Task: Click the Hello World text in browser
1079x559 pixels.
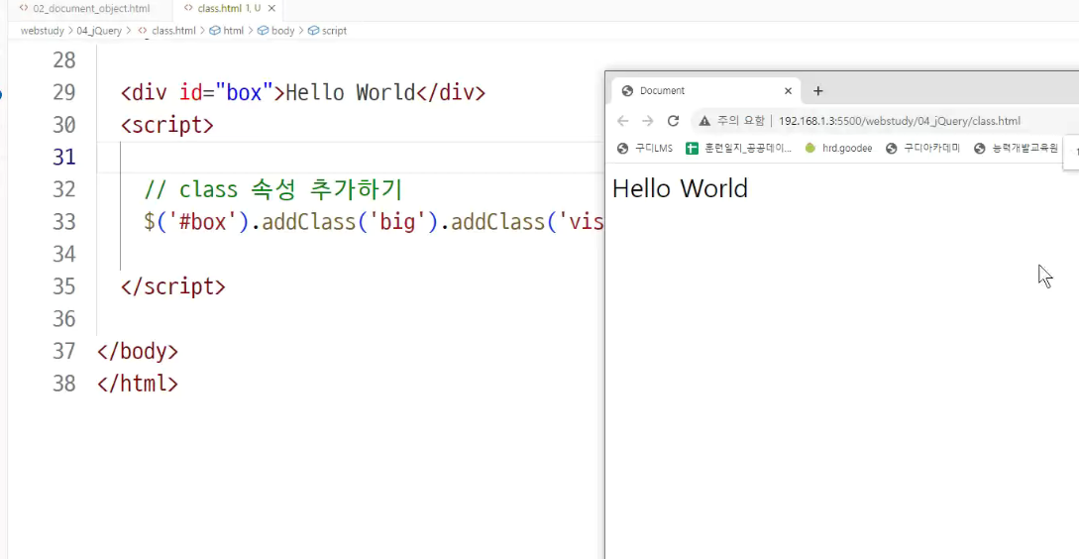Action: pyautogui.click(x=680, y=188)
